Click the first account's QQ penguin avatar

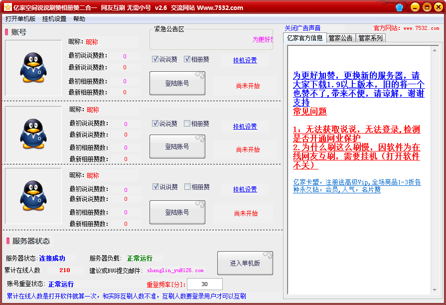click(33, 68)
